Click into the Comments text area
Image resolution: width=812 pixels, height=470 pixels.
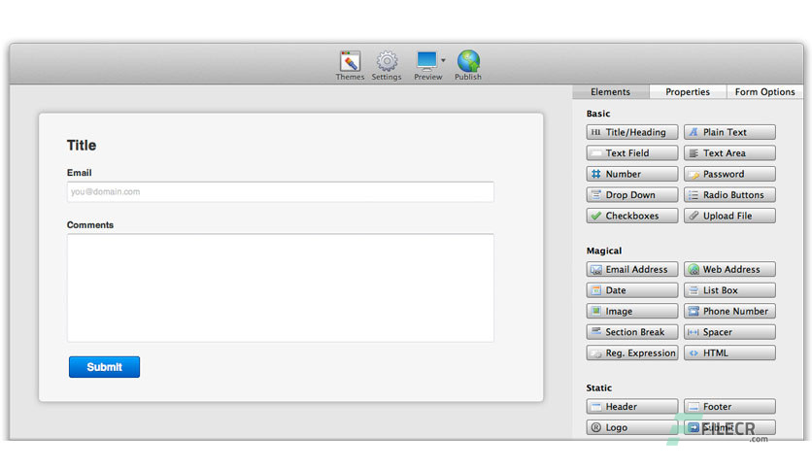[280, 287]
